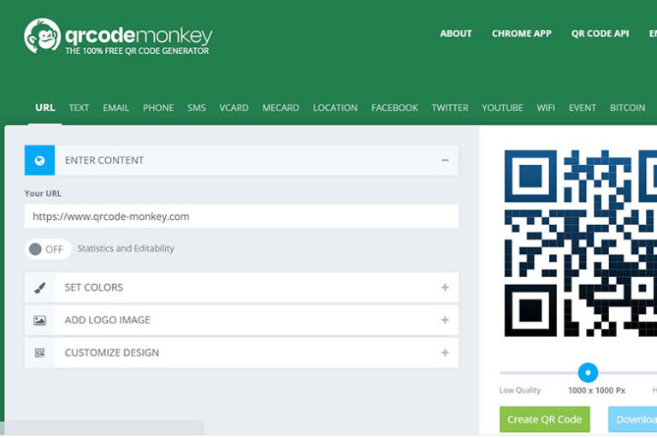Screen dimensions: 657x438
Task: Click the 'Low Quality' slider label
Action: tap(520, 390)
